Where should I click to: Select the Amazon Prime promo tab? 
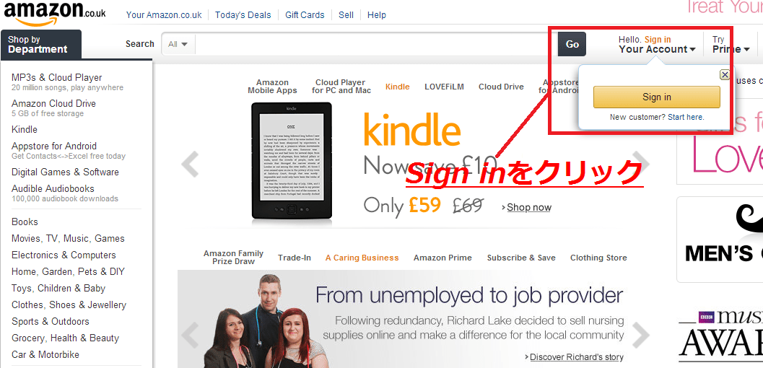(x=442, y=258)
